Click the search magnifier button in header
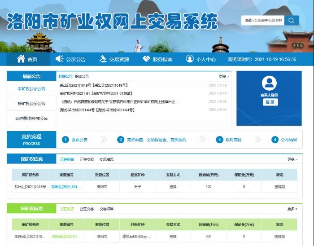 click(x=292, y=20)
